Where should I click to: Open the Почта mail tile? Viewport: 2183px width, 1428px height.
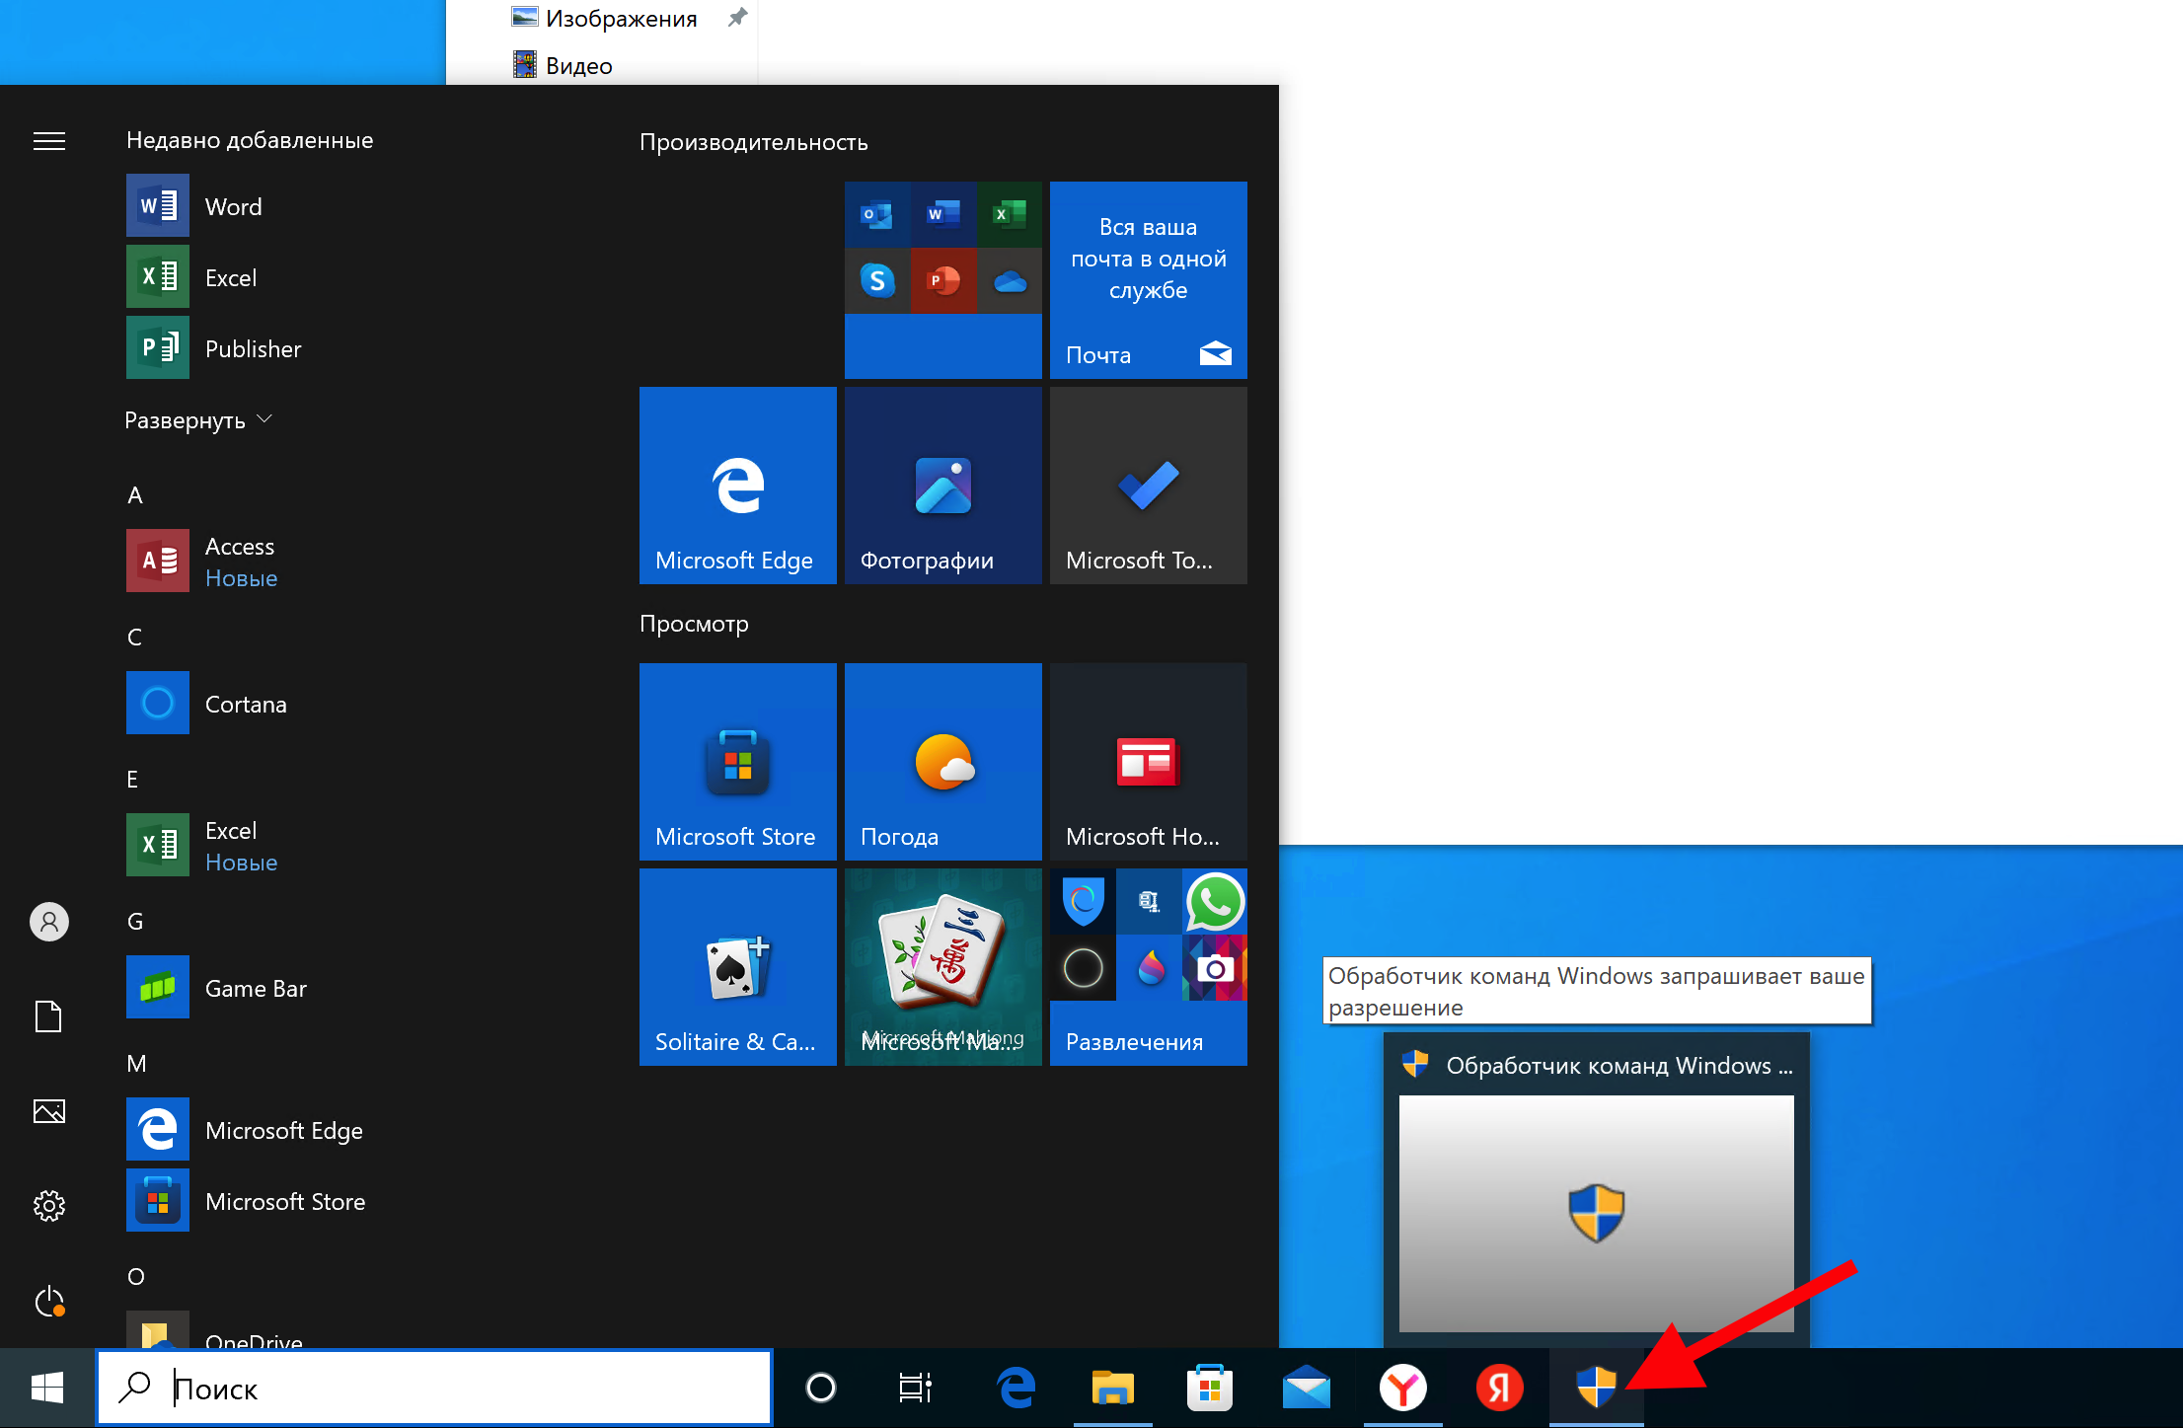[1149, 280]
